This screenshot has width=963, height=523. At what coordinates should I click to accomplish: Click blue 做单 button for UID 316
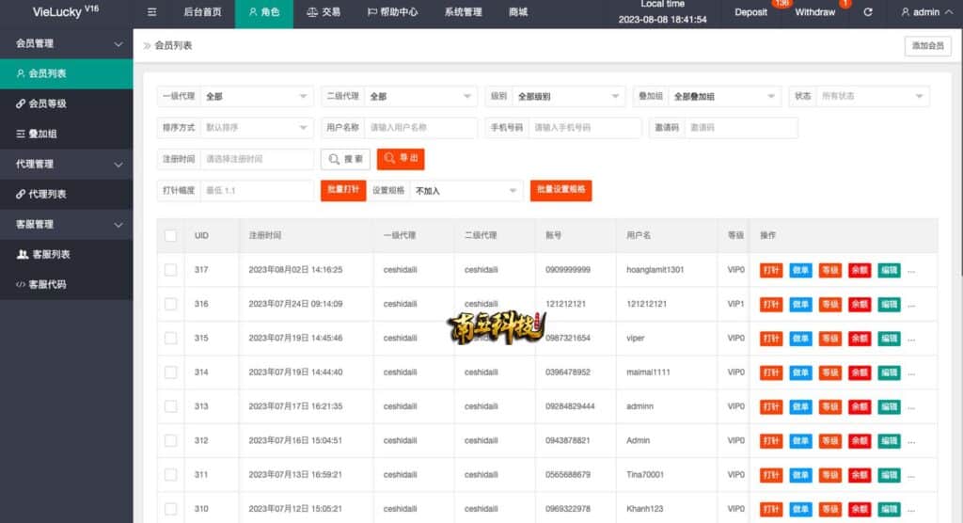pos(800,305)
